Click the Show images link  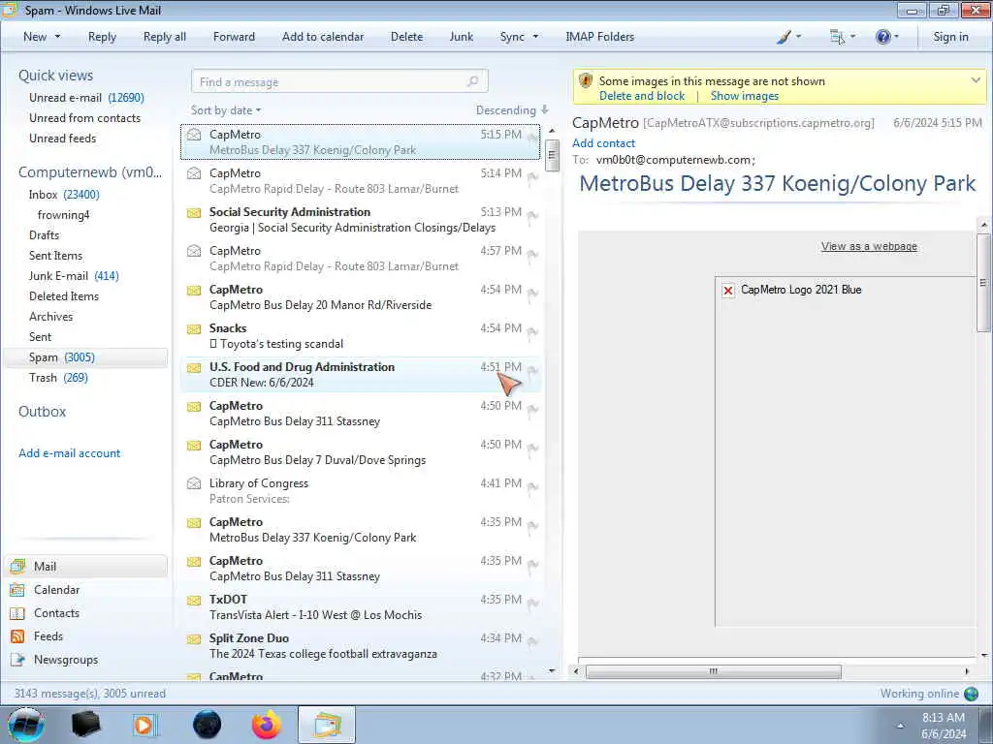pyautogui.click(x=744, y=96)
